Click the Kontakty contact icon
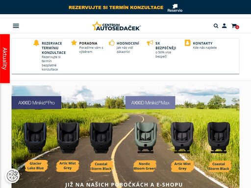The width and height of the screenshot is (251, 188). tap(187, 43)
